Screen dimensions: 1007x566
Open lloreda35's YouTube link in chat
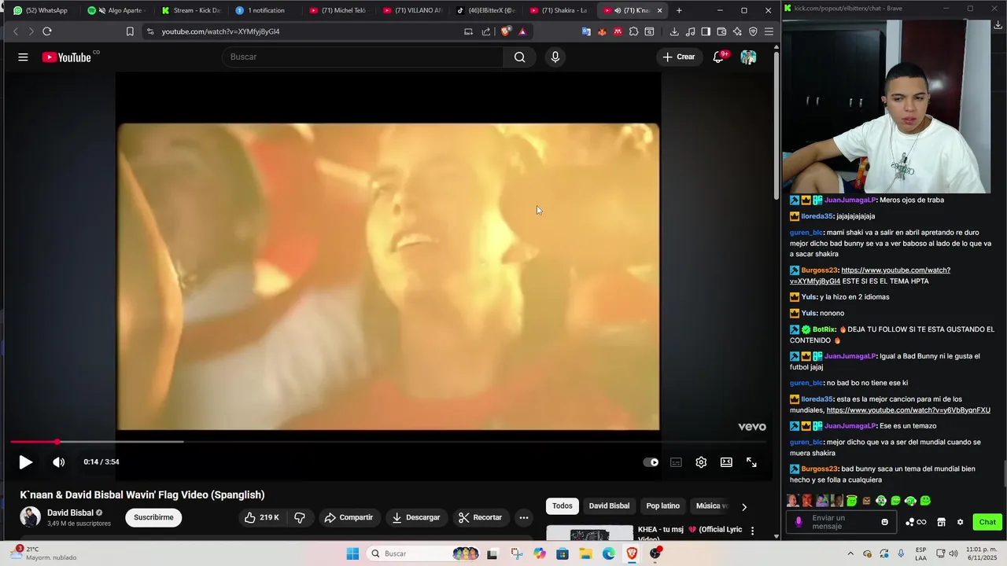coord(908,410)
